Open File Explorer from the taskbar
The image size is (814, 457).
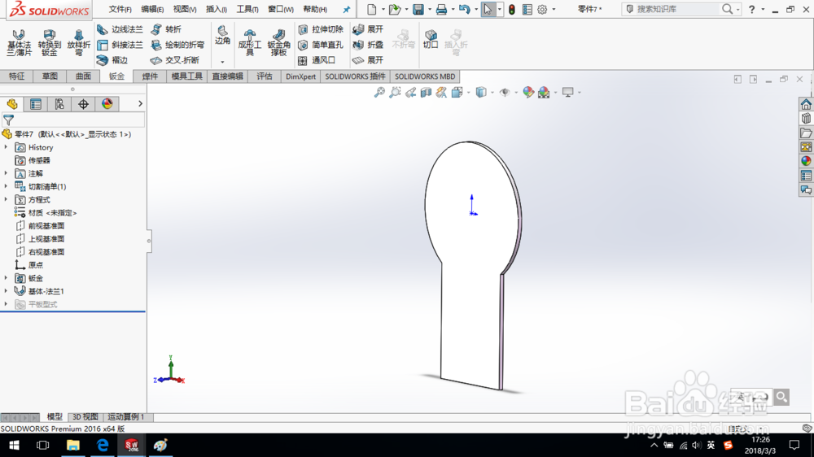pyautogui.click(x=72, y=445)
